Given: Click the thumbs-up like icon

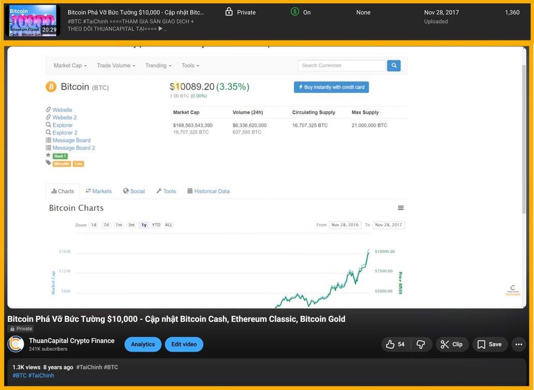Looking at the screenshot, I should tap(390, 344).
